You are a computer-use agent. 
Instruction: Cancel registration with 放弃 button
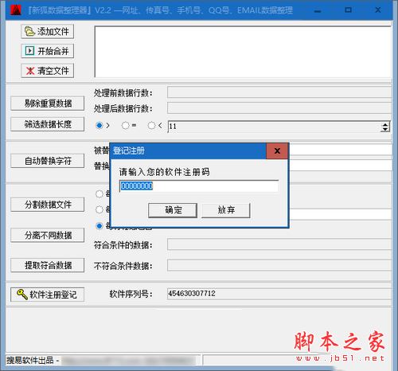(226, 210)
